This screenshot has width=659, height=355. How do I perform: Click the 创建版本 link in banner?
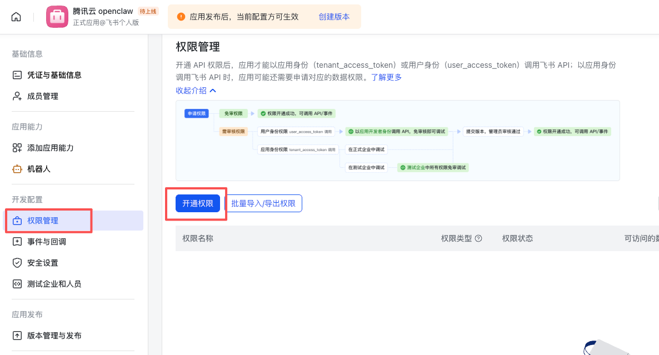(334, 17)
